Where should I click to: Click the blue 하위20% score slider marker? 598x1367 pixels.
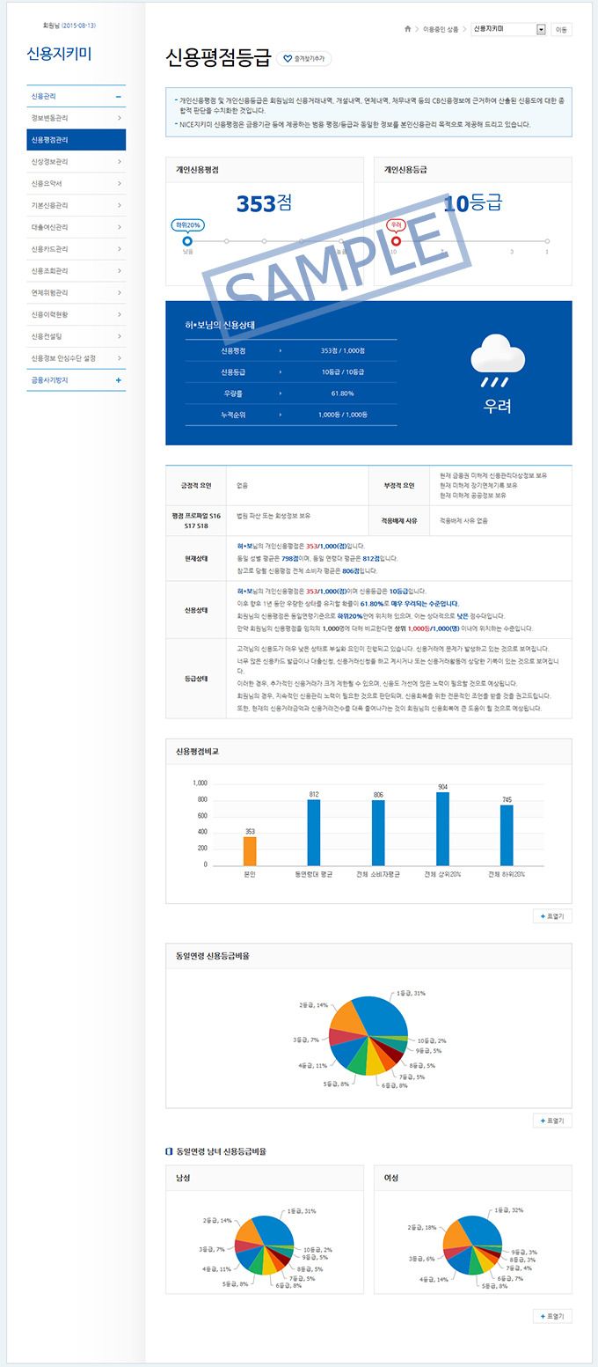186,240
